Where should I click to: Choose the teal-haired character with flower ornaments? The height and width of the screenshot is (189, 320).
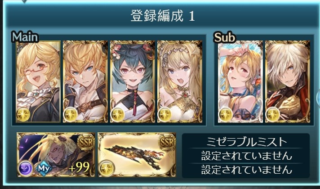pyautogui.click(x=133, y=81)
